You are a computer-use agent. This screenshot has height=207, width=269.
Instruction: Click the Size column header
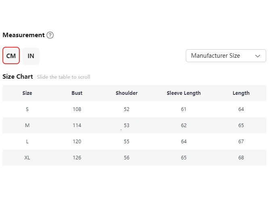coord(27,93)
